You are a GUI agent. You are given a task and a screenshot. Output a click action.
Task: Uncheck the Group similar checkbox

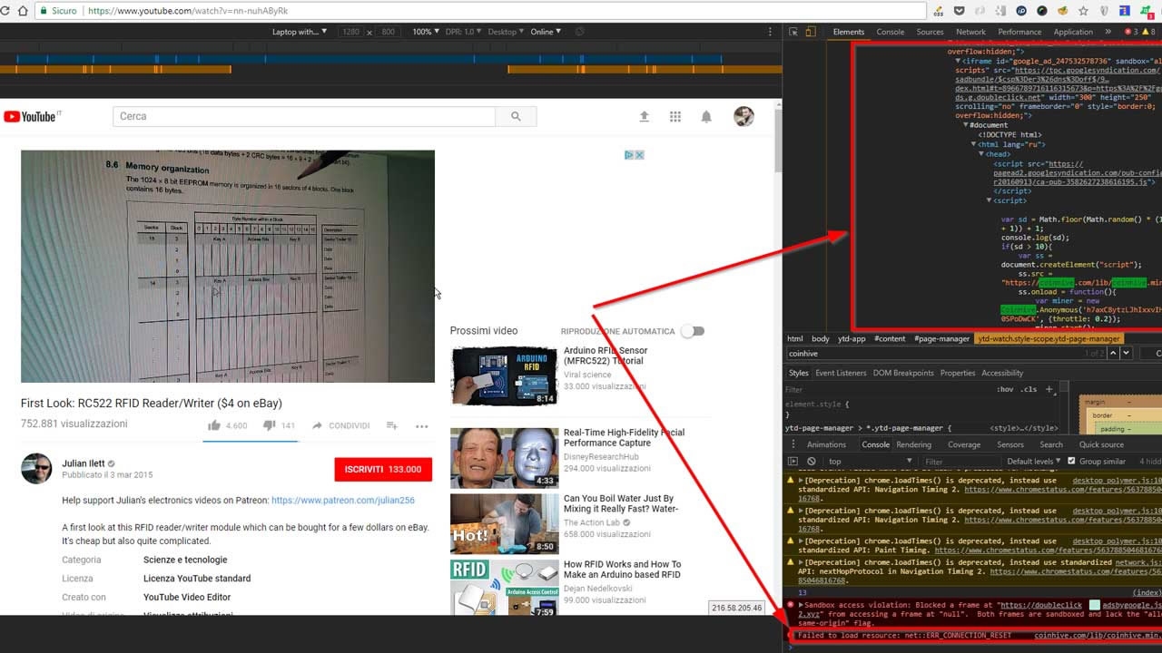(1071, 462)
